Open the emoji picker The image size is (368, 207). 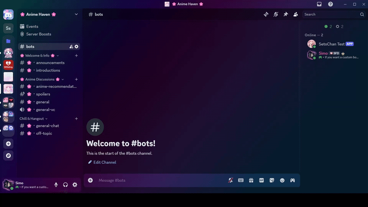[282, 180]
